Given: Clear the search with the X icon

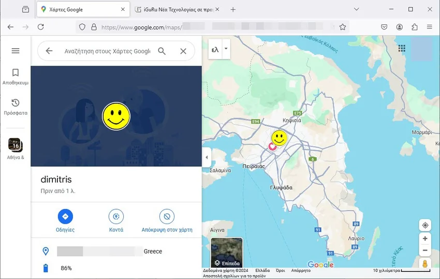Looking at the screenshot, I should click(x=183, y=51).
